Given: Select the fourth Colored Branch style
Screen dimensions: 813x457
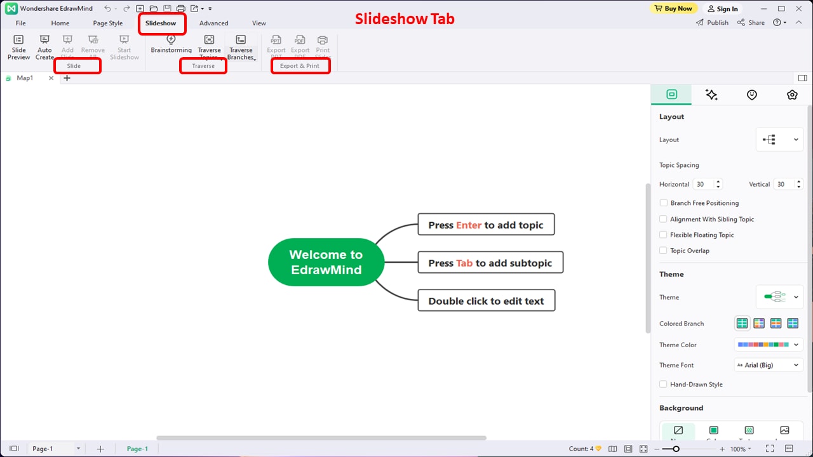Looking at the screenshot, I should pos(793,324).
